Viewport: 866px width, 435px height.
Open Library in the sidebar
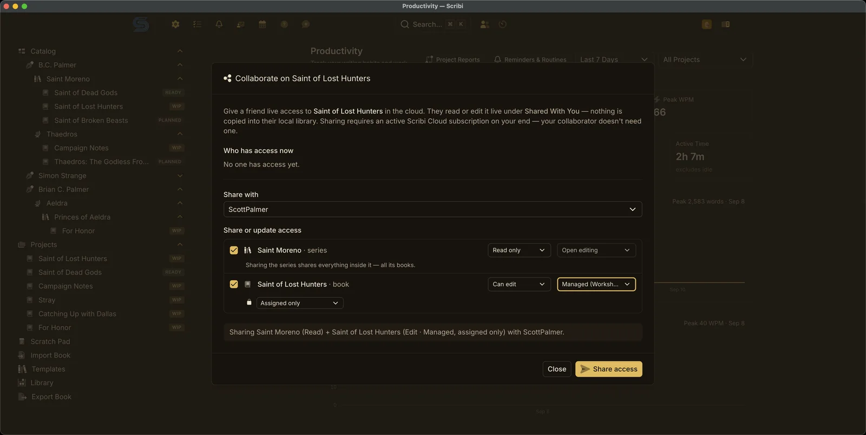pyautogui.click(x=42, y=383)
